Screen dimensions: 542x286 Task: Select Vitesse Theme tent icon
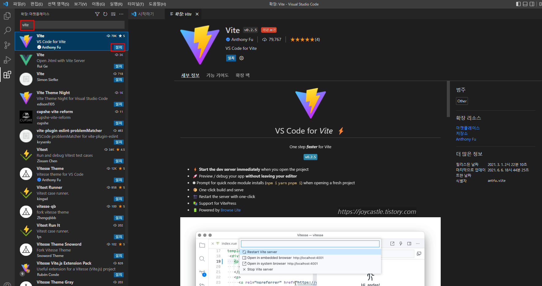click(26, 174)
